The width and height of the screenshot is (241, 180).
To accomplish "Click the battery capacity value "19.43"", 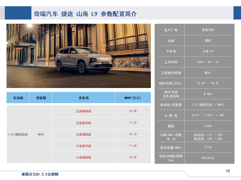I will pos(208,147).
